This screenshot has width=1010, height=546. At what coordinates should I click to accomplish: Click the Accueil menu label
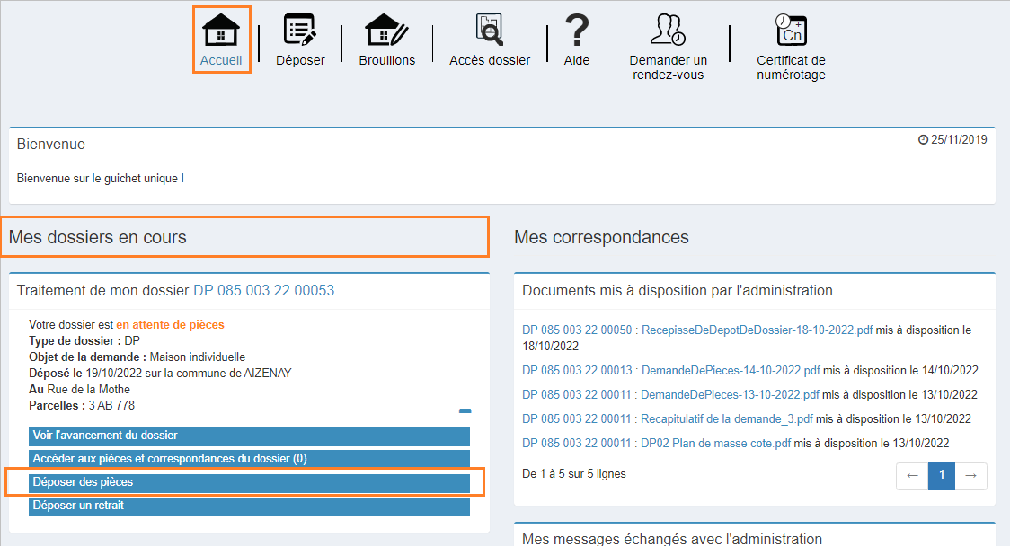coord(221,60)
